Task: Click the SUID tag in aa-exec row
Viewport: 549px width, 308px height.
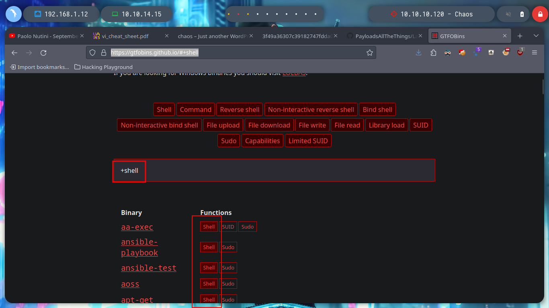Action: 228,227
